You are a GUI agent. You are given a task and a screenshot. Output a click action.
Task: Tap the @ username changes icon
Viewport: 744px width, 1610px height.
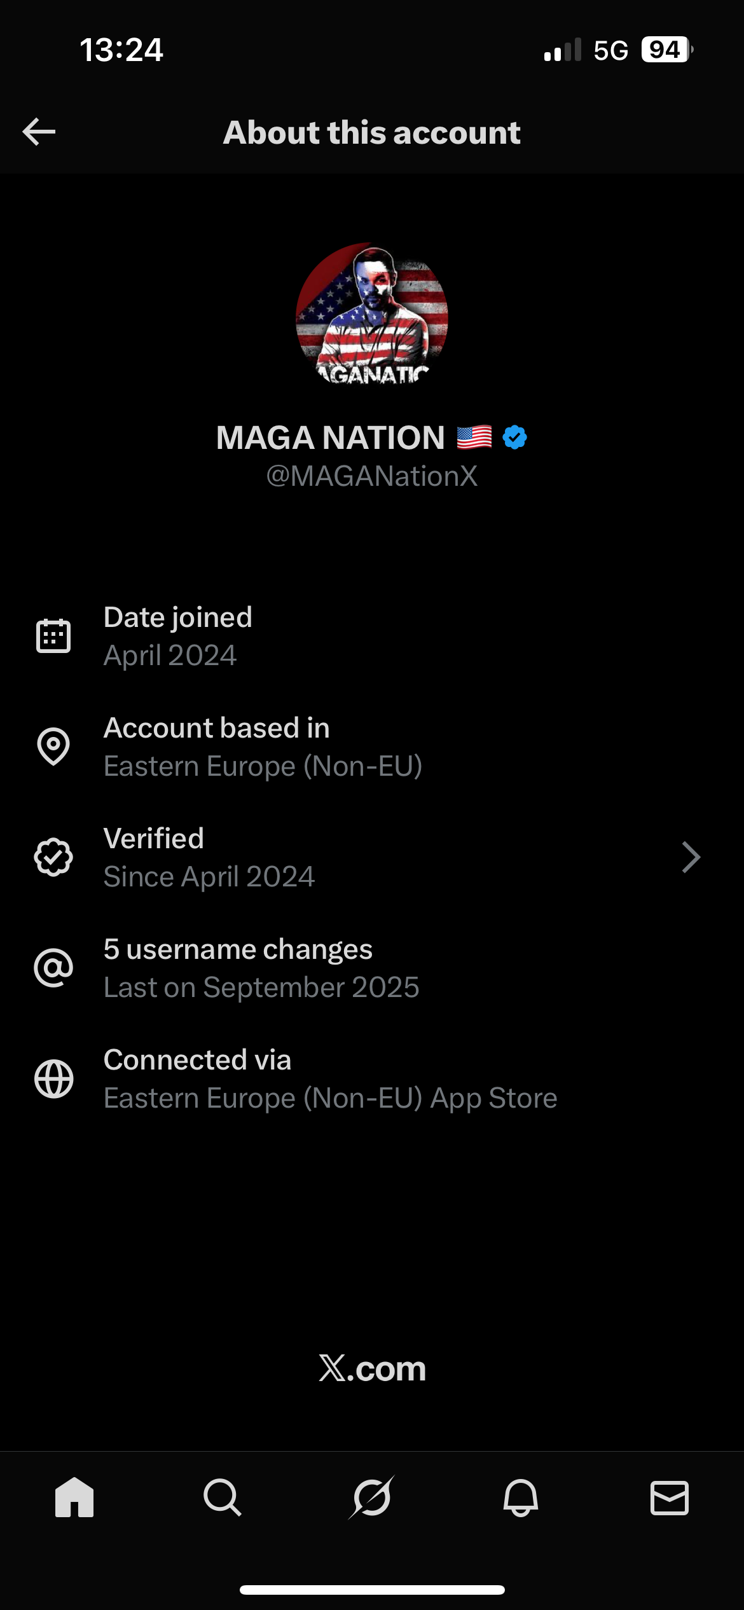tap(53, 968)
